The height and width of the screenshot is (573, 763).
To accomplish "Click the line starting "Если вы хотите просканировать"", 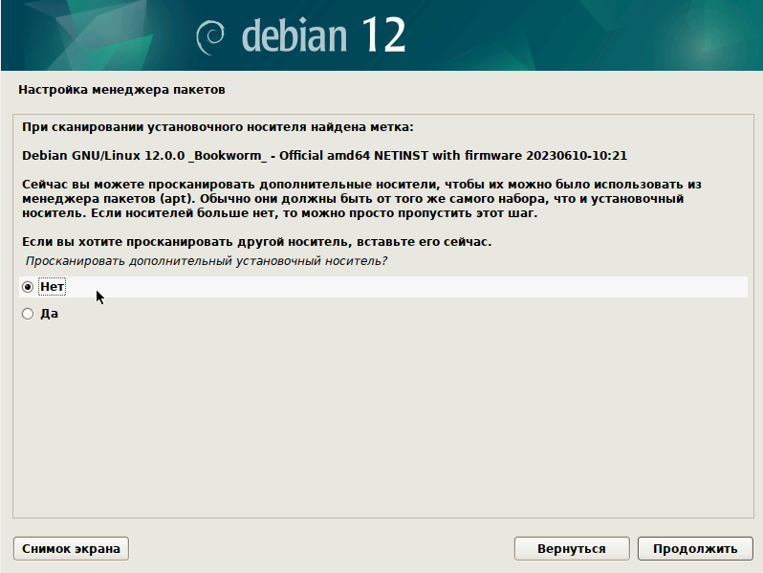I will pyautogui.click(x=257, y=242).
